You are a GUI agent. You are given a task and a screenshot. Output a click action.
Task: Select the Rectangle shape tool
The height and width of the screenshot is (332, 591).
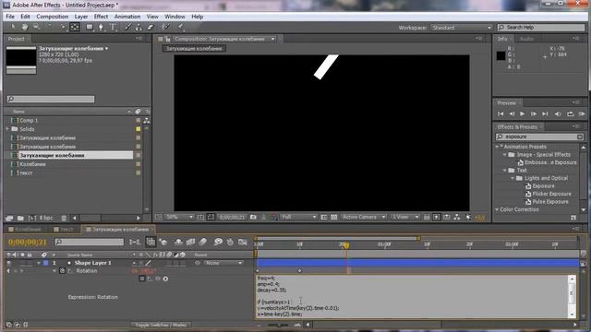[x=90, y=27]
